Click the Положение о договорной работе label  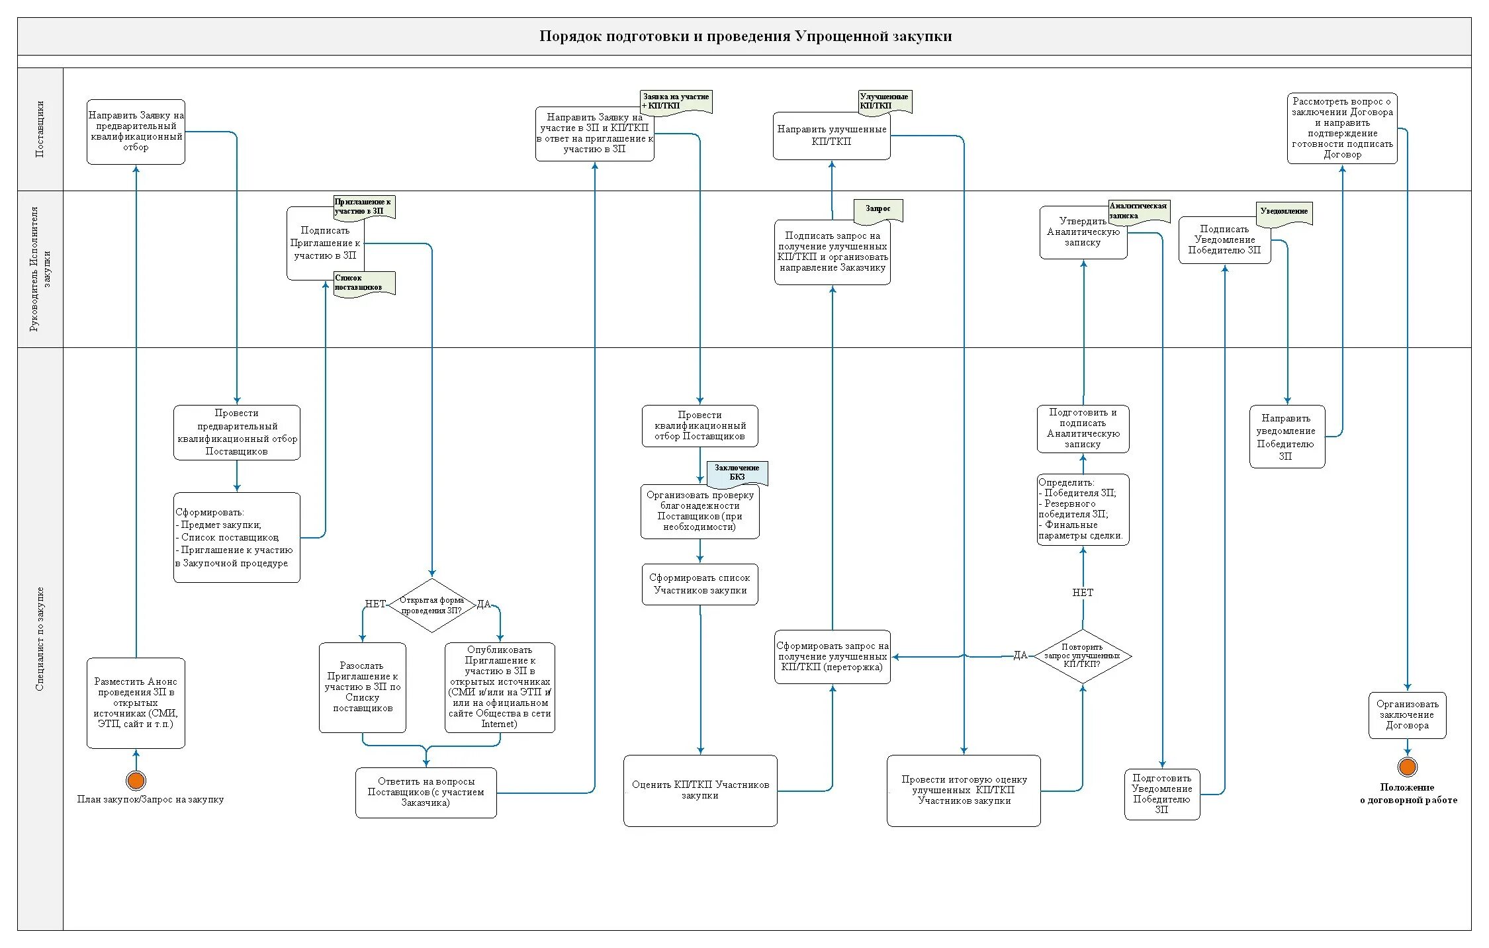pos(1408,794)
